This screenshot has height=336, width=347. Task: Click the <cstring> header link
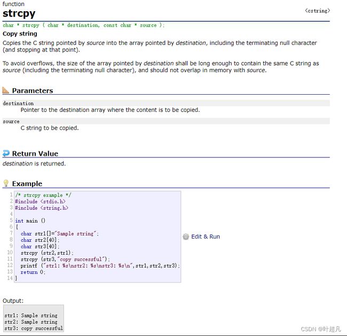point(317,11)
